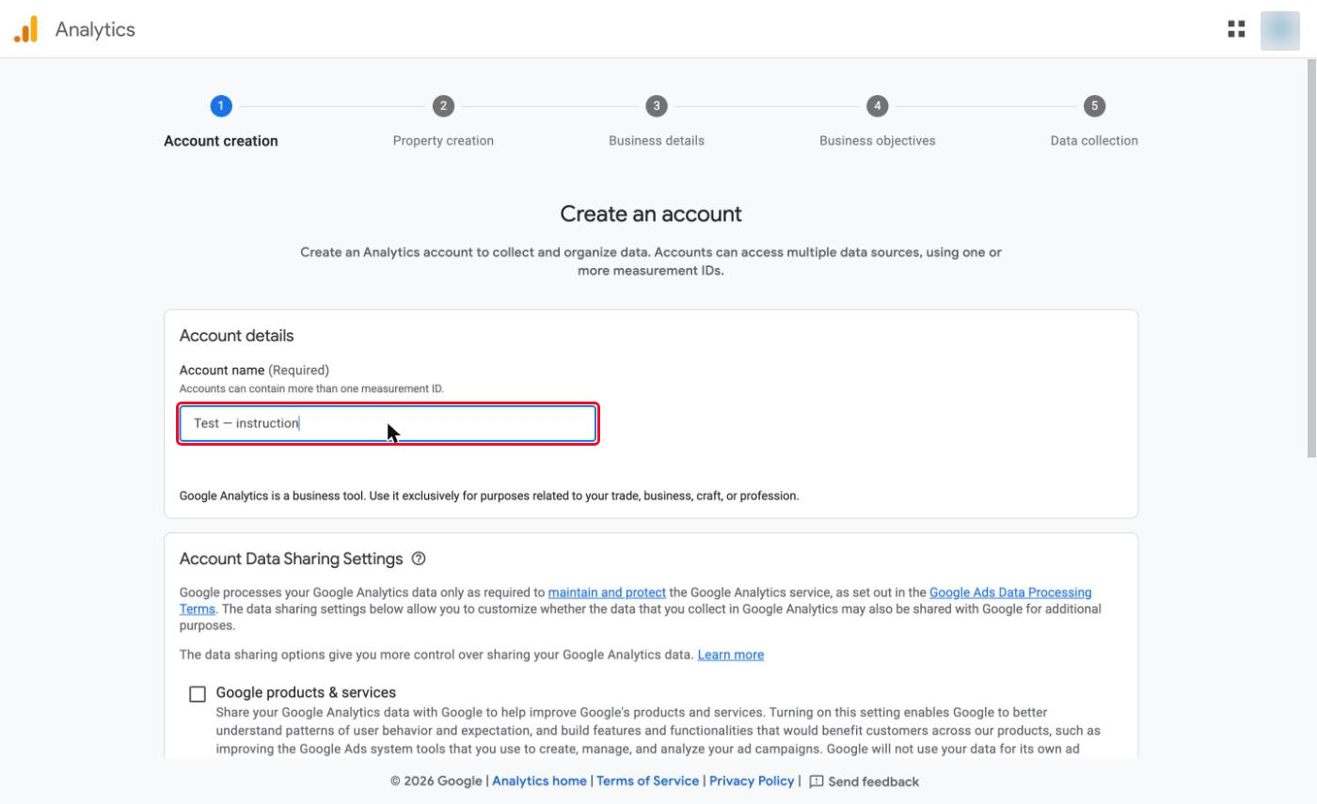Click the Account details section title
Image resolution: width=1317 pixels, height=804 pixels.
coord(236,336)
